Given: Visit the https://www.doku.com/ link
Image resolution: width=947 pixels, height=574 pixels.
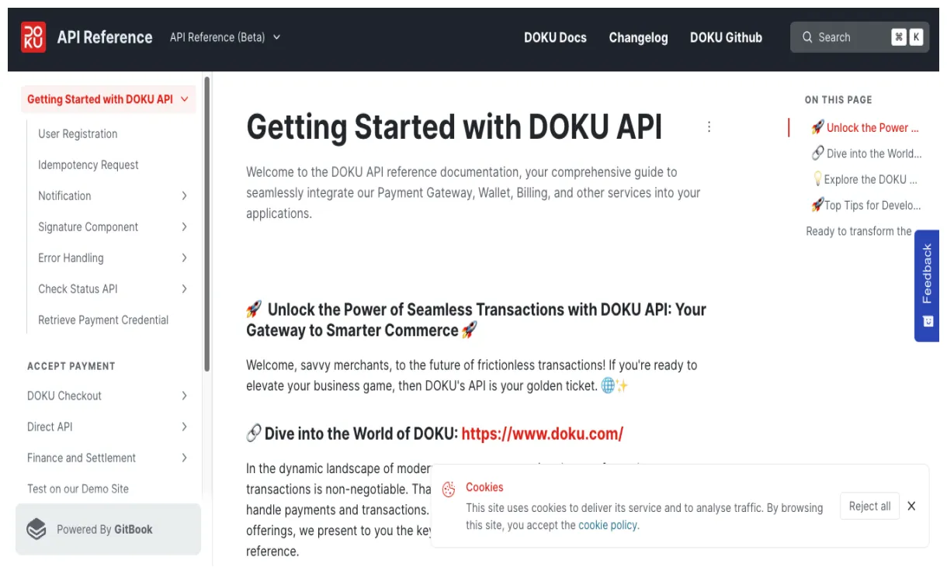Looking at the screenshot, I should point(541,434).
